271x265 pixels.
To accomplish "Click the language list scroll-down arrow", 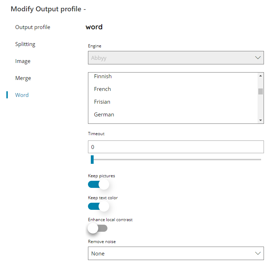I will click(x=260, y=120).
